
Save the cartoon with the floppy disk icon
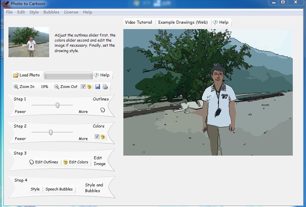[98, 87]
